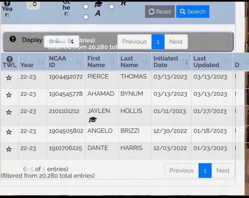Image resolution: width=249 pixels, height=198 pixels.
Task: Click last name HOLLIS
Action: (131, 111)
